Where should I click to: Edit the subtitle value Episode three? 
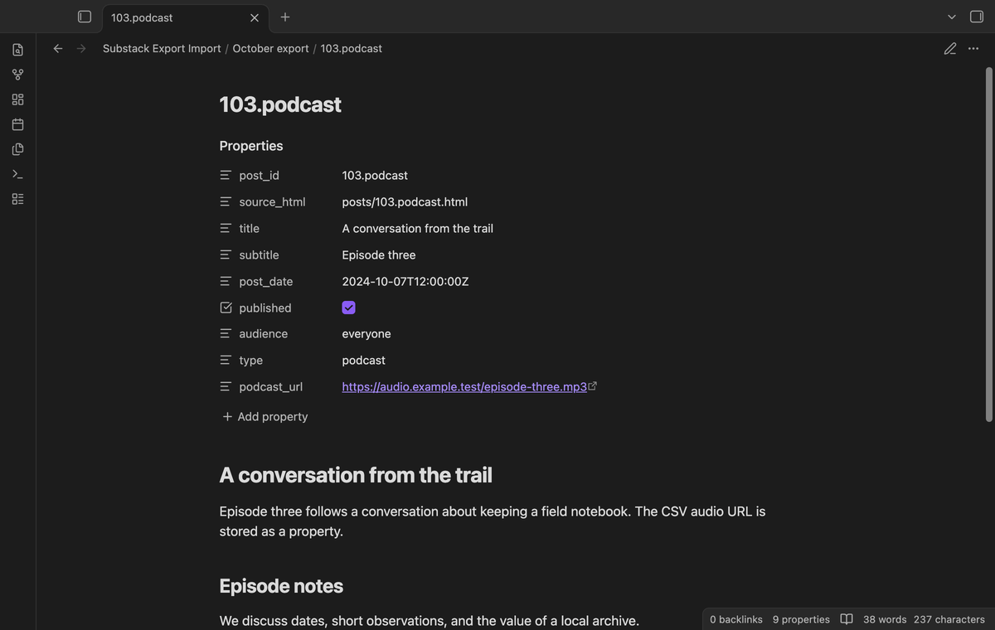coord(379,255)
